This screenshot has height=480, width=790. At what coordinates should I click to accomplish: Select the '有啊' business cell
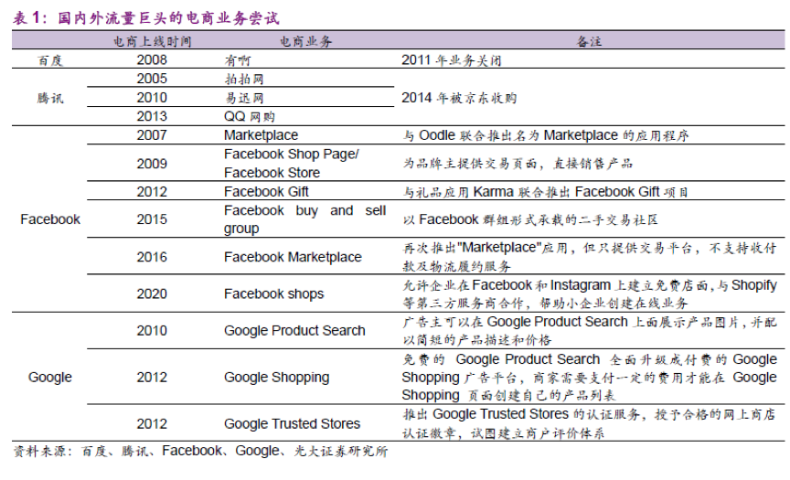pyautogui.click(x=238, y=60)
